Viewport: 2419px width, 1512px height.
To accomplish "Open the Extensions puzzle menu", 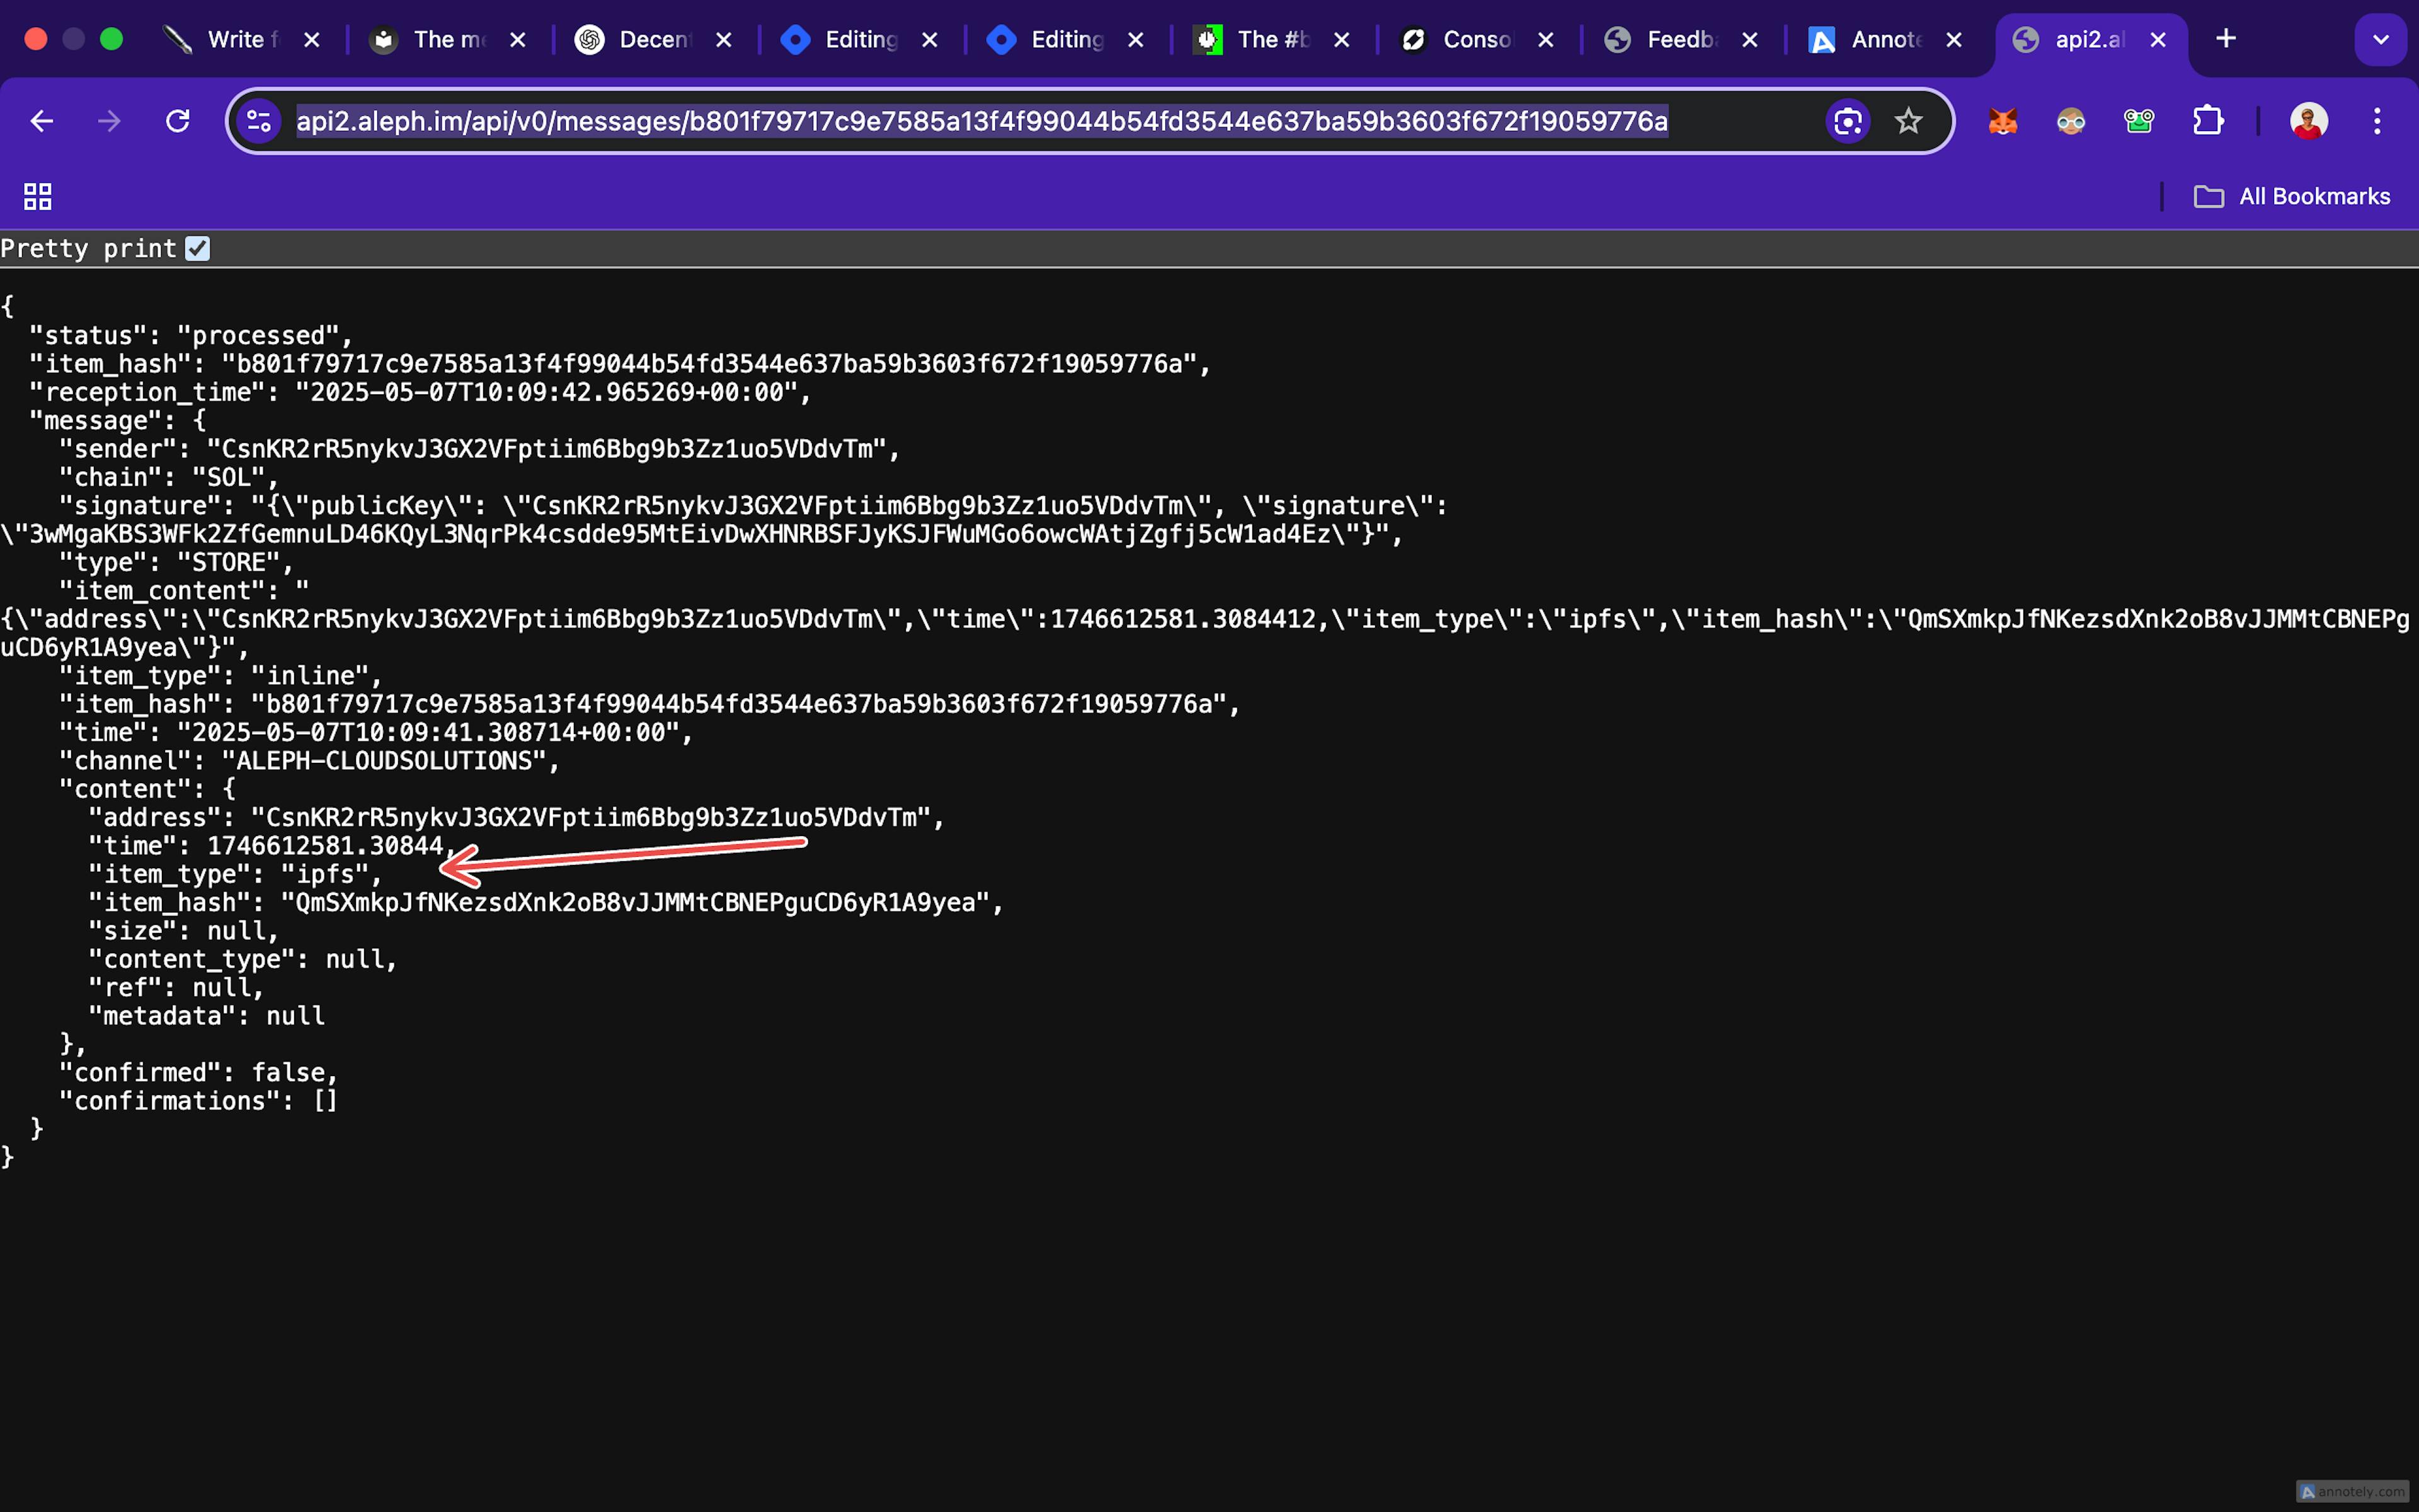I will pyautogui.click(x=2207, y=121).
